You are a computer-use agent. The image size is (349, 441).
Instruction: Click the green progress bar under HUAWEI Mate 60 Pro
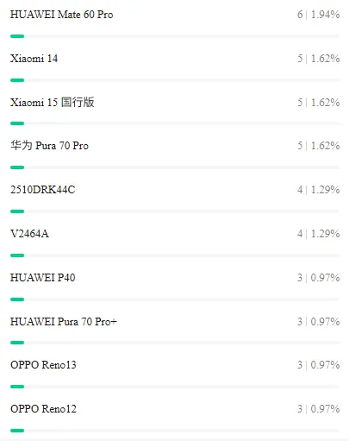point(17,36)
